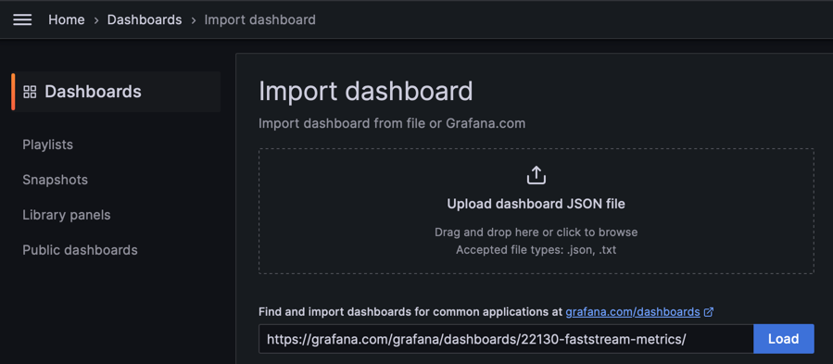
Task: Click the Dashboards grid icon in sidebar
Action: pos(30,92)
